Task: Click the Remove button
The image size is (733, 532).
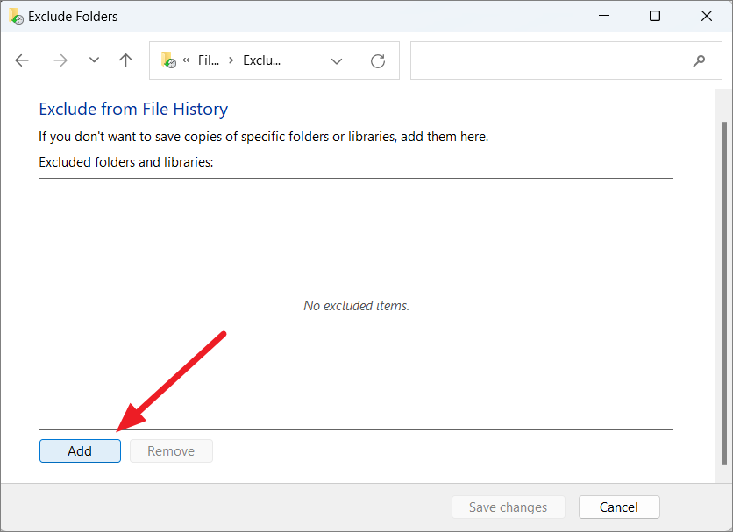Action: point(171,451)
